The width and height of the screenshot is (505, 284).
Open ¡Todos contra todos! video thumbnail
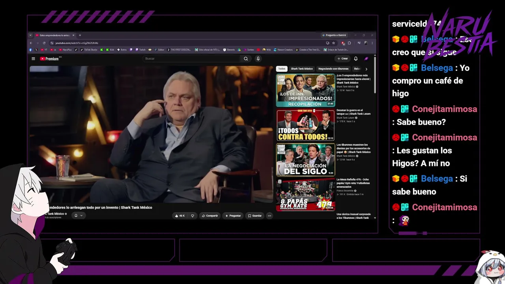pyautogui.click(x=305, y=125)
